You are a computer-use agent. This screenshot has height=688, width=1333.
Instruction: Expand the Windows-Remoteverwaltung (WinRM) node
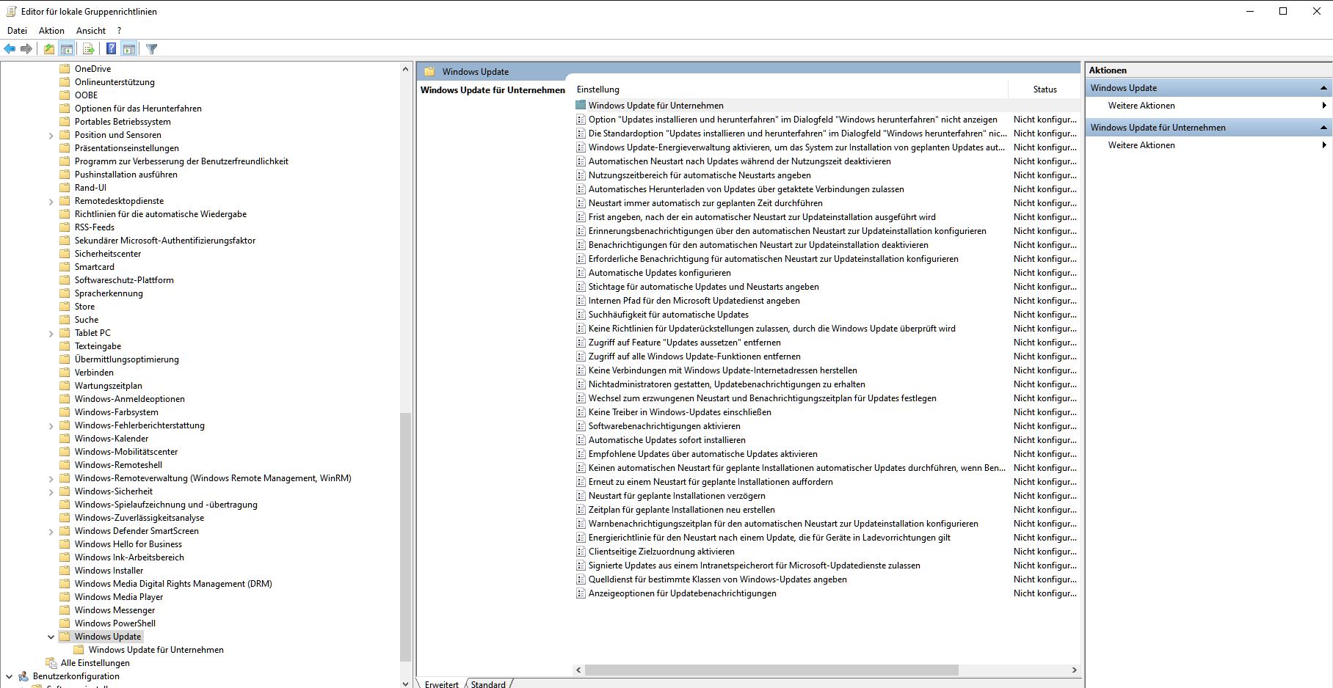pos(51,479)
